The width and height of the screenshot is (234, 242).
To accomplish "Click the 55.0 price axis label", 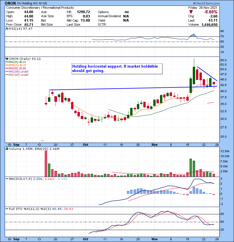I will click(x=223, y=60).
